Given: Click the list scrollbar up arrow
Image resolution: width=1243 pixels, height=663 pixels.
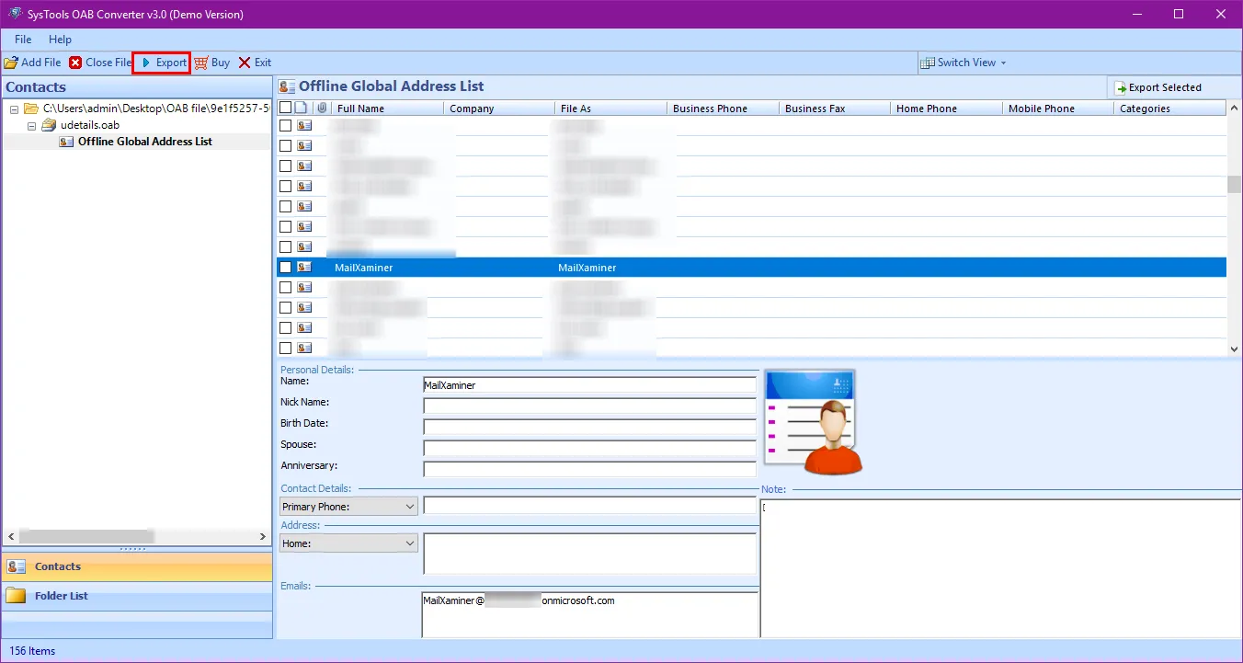Looking at the screenshot, I should coord(1234,109).
